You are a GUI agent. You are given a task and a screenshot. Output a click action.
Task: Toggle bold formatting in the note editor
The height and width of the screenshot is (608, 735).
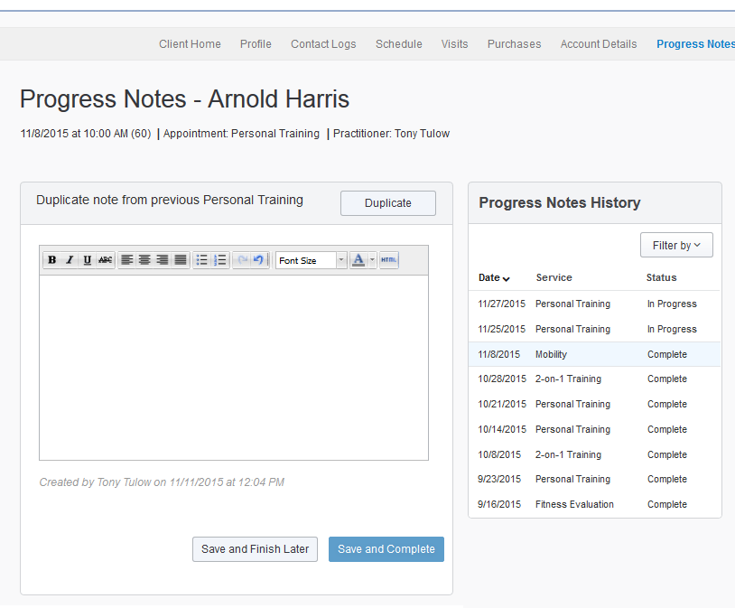(52, 260)
